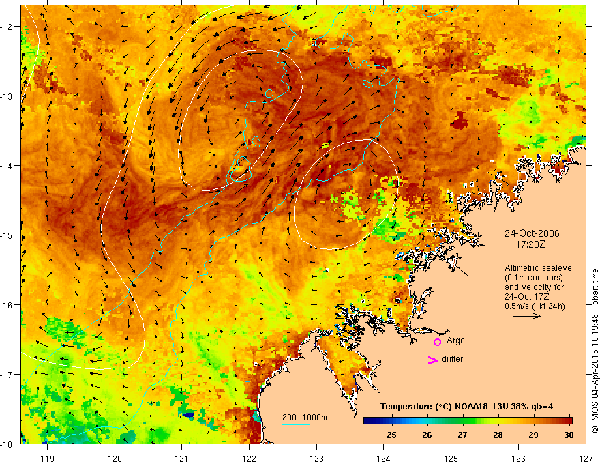Viewport: 600px width, 464px height.
Task: Click the color bar label 28
Action: pos(498,435)
